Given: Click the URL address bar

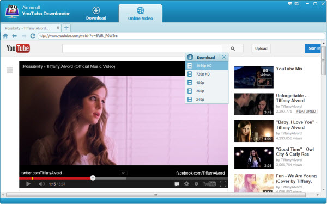Looking at the screenshot, I should [181, 36].
